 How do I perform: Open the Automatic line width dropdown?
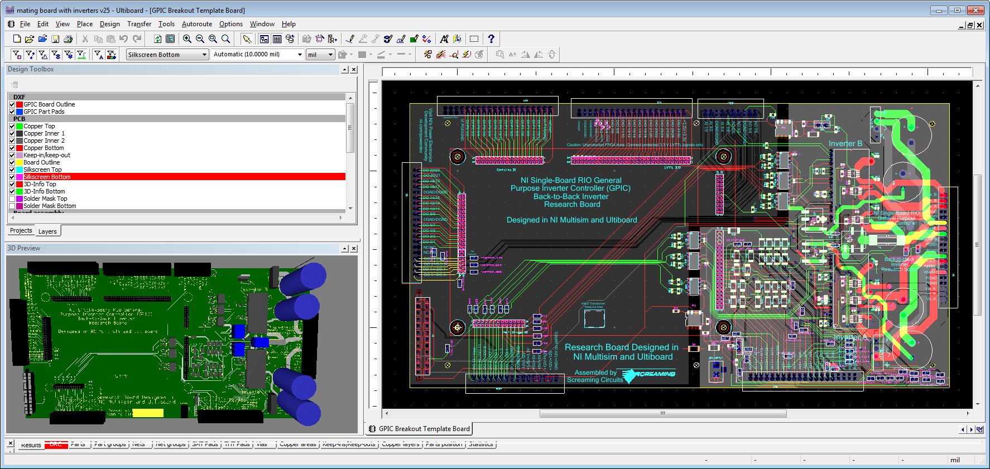click(x=300, y=55)
